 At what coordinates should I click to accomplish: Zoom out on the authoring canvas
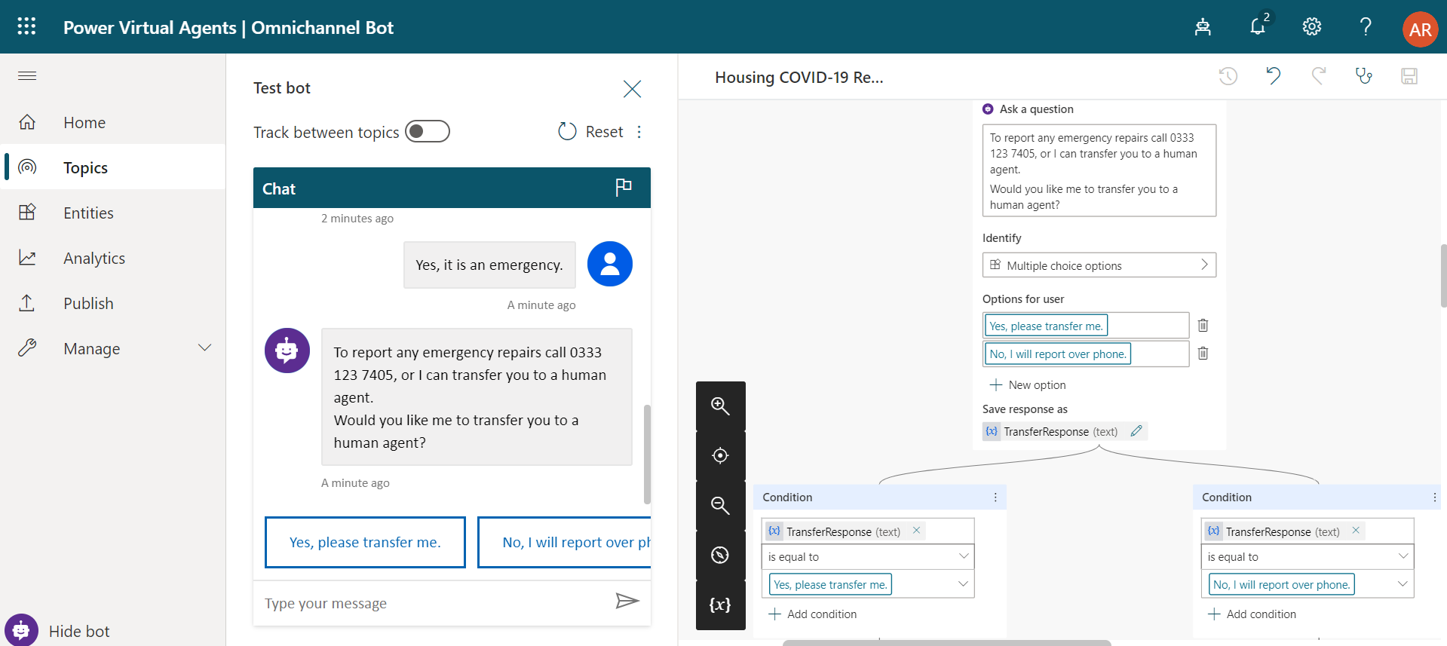pos(720,506)
